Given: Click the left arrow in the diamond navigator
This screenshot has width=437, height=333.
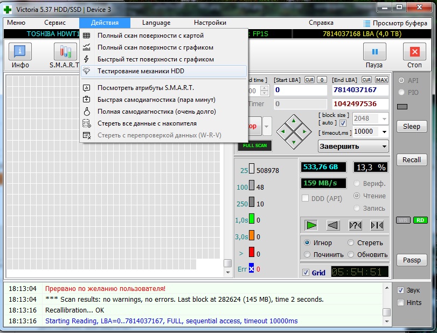Looking at the screenshot, I should point(283,131).
